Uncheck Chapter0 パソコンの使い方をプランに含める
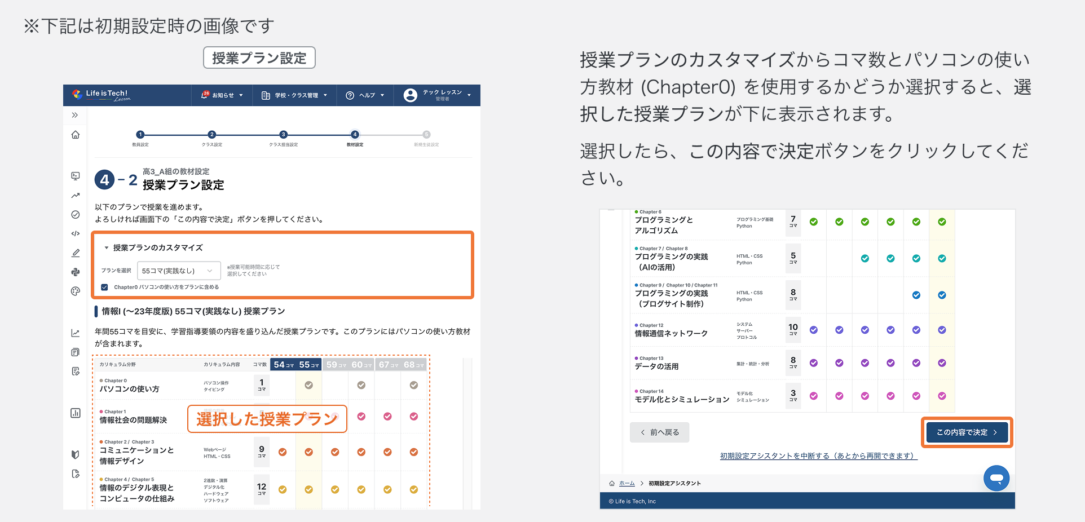This screenshot has height=522, width=1085. click(x=104, y=287)
